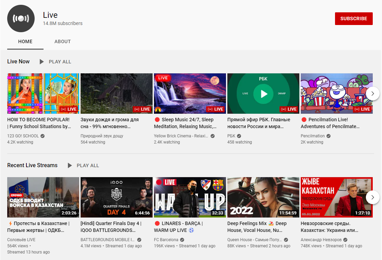Click the verified badge next to Yellow Brick Cinema
Screen dimensions: 382x260
(x=213, y=136)
